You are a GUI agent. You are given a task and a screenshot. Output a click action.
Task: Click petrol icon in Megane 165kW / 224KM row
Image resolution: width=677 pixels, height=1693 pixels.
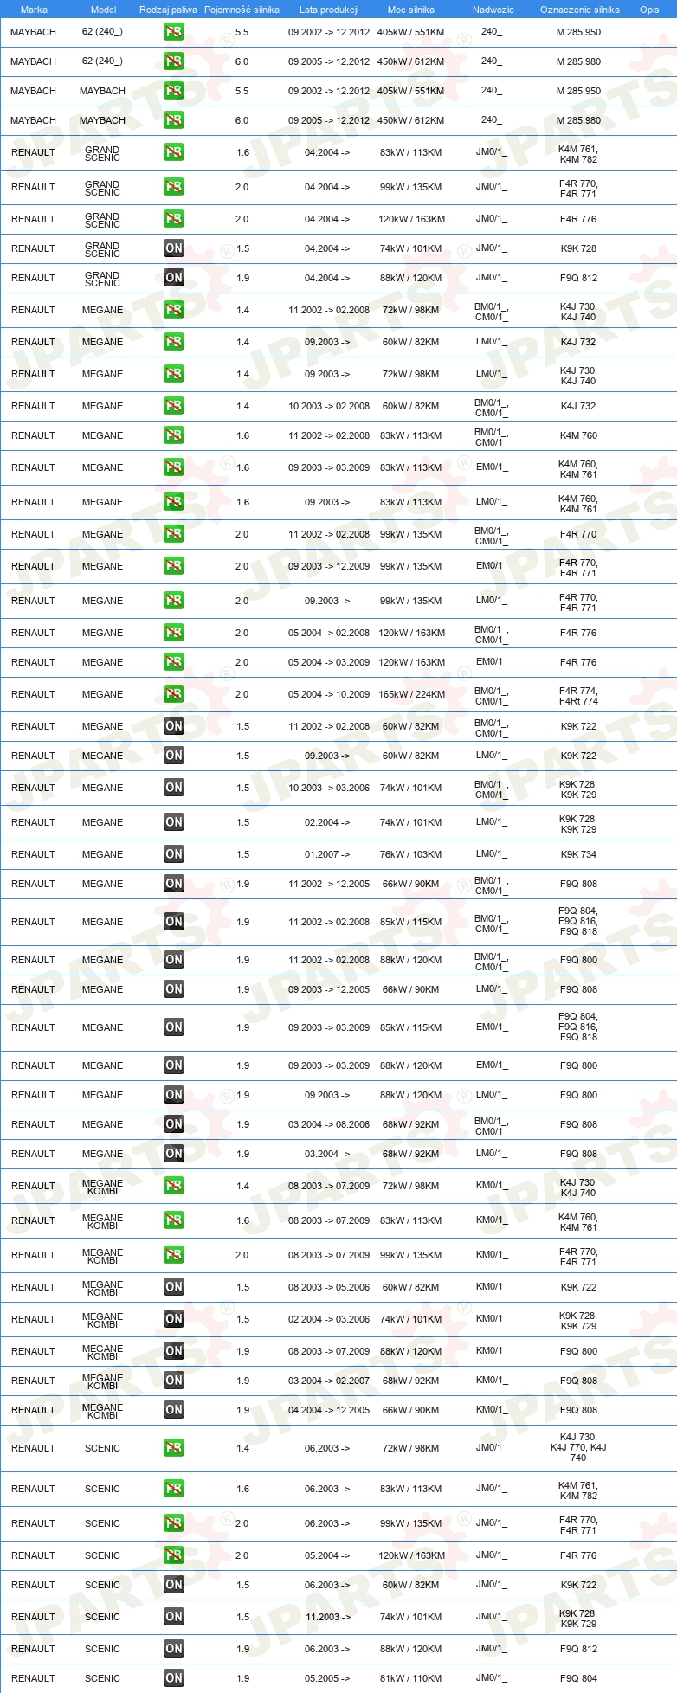(174, 694)
